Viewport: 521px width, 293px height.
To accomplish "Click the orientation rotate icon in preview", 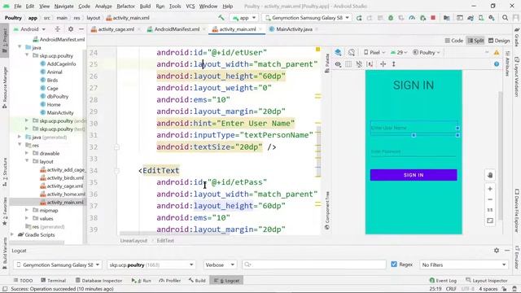I will coord(351,52).
